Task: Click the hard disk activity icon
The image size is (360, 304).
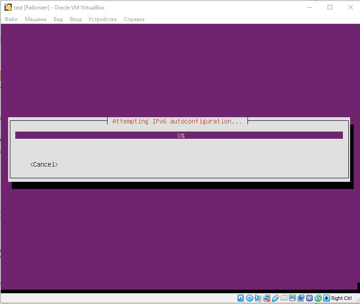Action: tap(241, 298)
